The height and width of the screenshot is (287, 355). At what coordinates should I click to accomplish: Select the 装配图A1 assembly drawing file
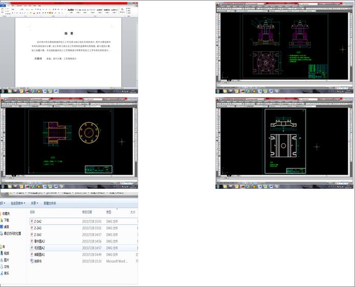point(39,254)
